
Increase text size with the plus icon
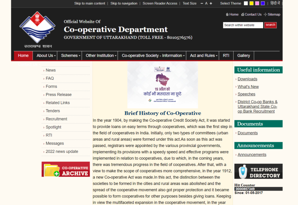click(211, 3)
